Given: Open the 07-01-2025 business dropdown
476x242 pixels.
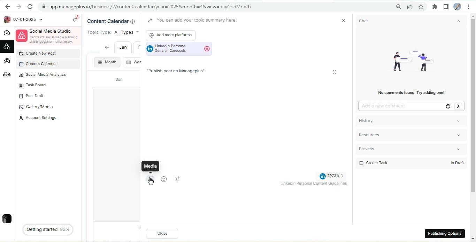Looking at the screenshot, I should pyautogui.click(x=28, y=19).
